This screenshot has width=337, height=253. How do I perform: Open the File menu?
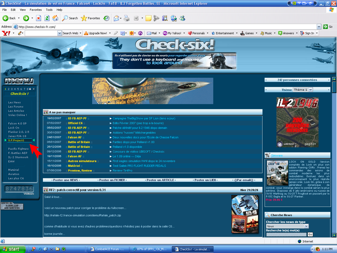pyautogui.click(x=4, y=10)
